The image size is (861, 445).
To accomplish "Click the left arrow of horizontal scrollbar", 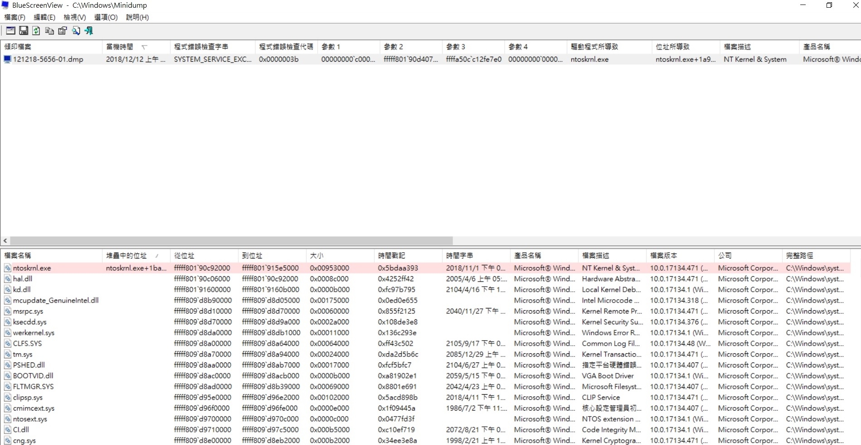I will (x=5, y=240).
